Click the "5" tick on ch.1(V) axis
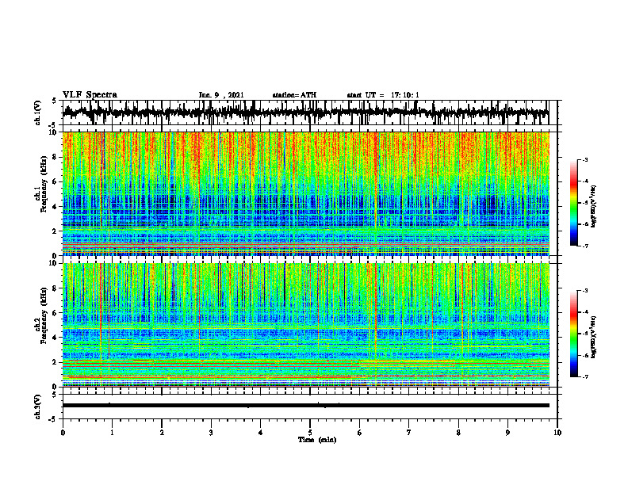Viewport: 628px width, 485px height. coord(54,101)
